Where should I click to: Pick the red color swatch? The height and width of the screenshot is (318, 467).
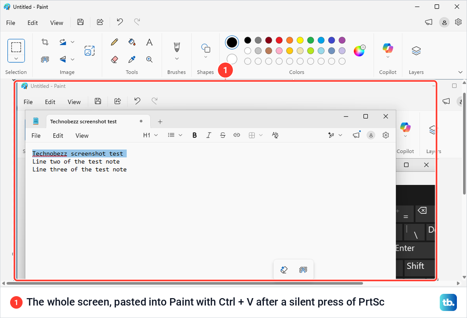coord(279,40)
